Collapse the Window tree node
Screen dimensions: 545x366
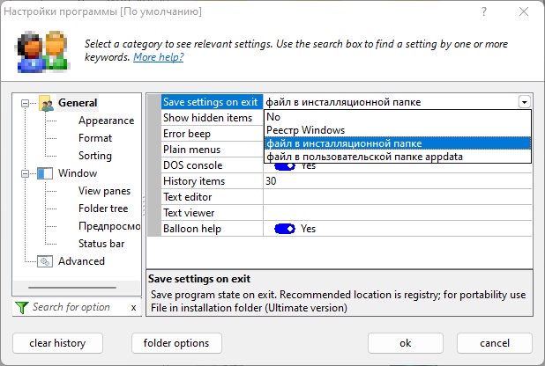pos(25,173)
